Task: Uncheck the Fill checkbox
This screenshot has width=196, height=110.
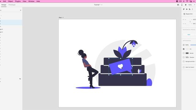Action: [184, 49]
